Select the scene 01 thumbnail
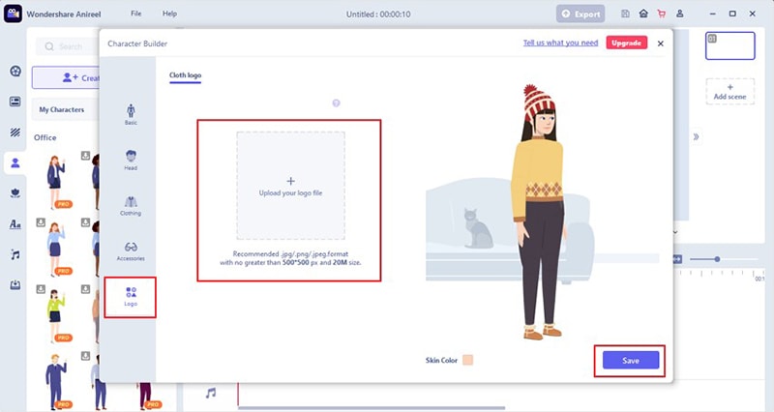Viewport: 774px width, 412px height. (730, 45)
